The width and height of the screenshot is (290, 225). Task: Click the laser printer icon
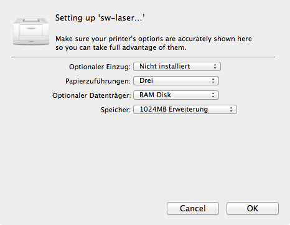point(31,31)
